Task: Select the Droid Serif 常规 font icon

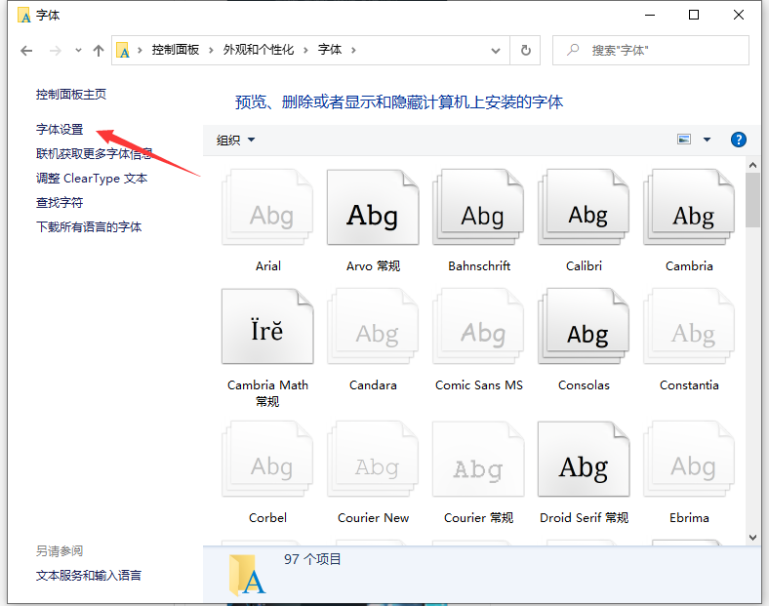Action: pyautogui.click(x=584, y=459)
